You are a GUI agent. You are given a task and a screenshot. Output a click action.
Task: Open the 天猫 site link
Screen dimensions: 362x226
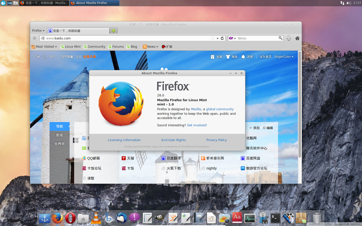click(x=128, y=158)
